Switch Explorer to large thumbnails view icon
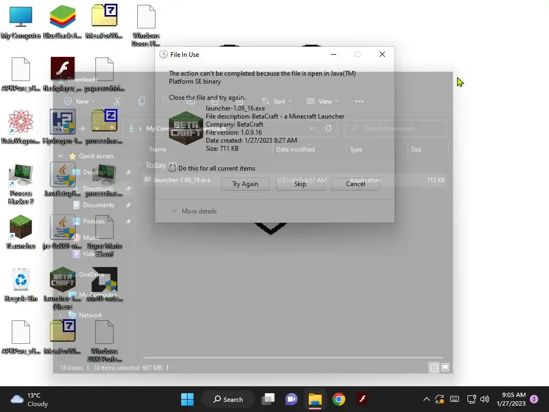The image size is (549, 412). 445,367
